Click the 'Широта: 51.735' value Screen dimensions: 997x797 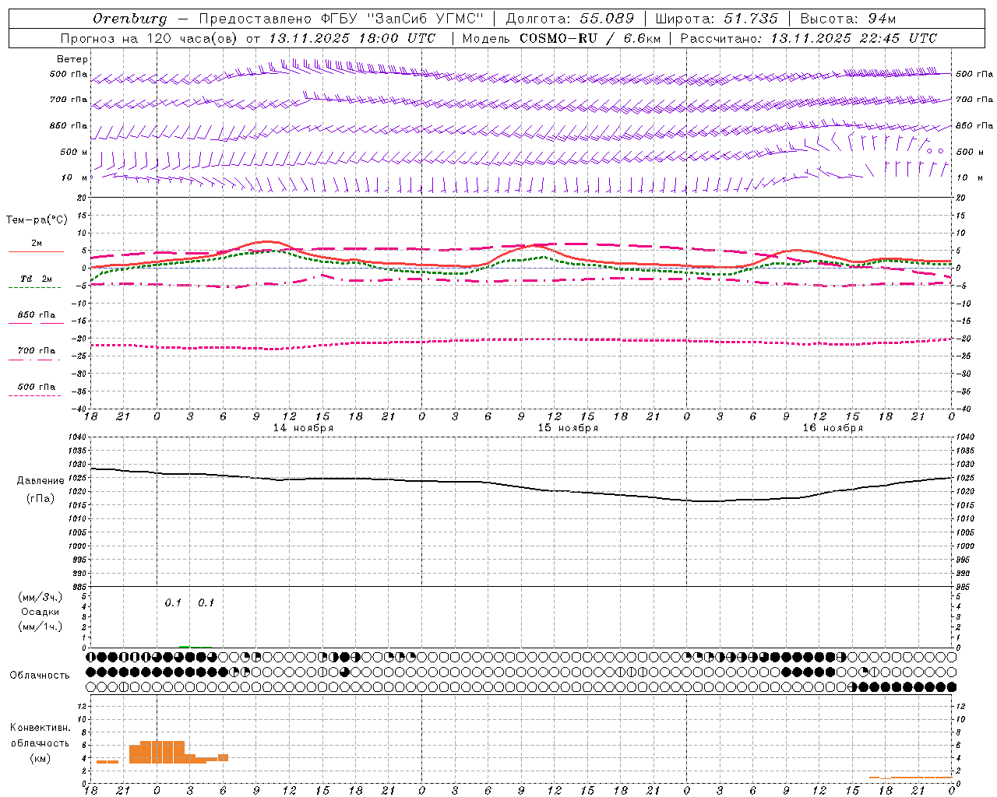click(717, 19)
